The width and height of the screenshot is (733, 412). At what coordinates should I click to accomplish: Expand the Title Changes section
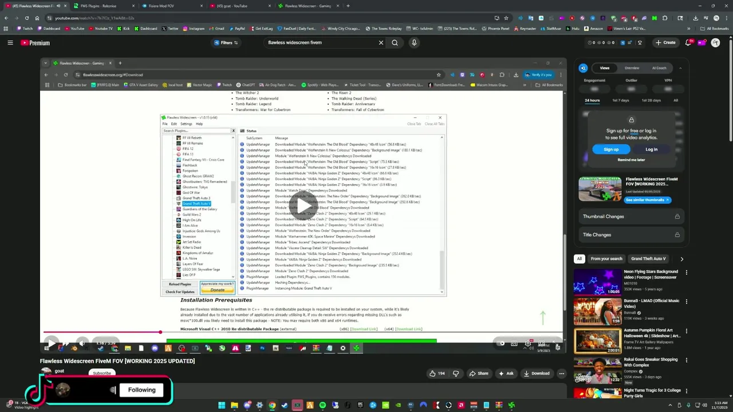[x=631, y=235]
